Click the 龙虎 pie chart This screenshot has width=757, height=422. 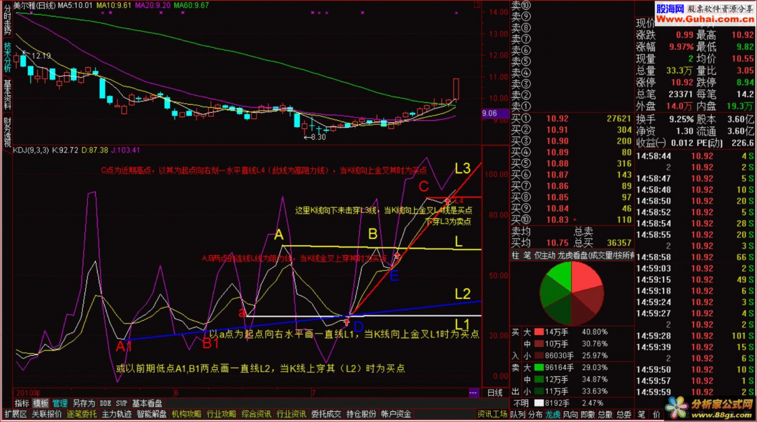click(572, 293)
